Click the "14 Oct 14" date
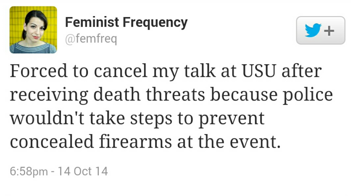351x196 pixels. [x=83, y=171]
